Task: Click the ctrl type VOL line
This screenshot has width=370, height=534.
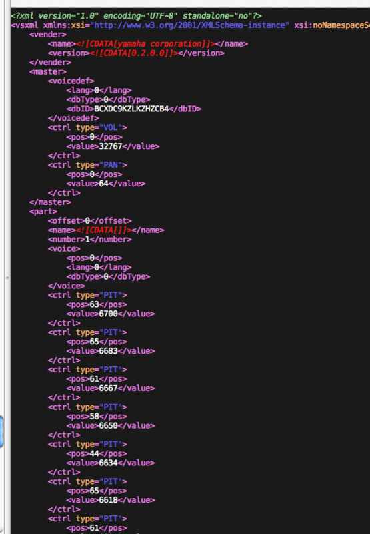Action: 87,127
